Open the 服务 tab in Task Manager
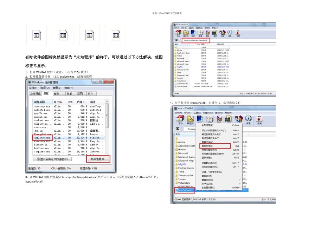Viewport: 334px width, 236px height. (x=56, y=94)
